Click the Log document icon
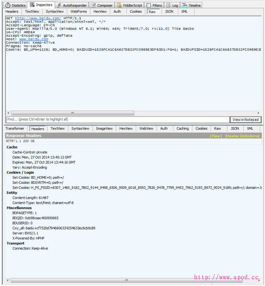 click(x=168, y=5)
